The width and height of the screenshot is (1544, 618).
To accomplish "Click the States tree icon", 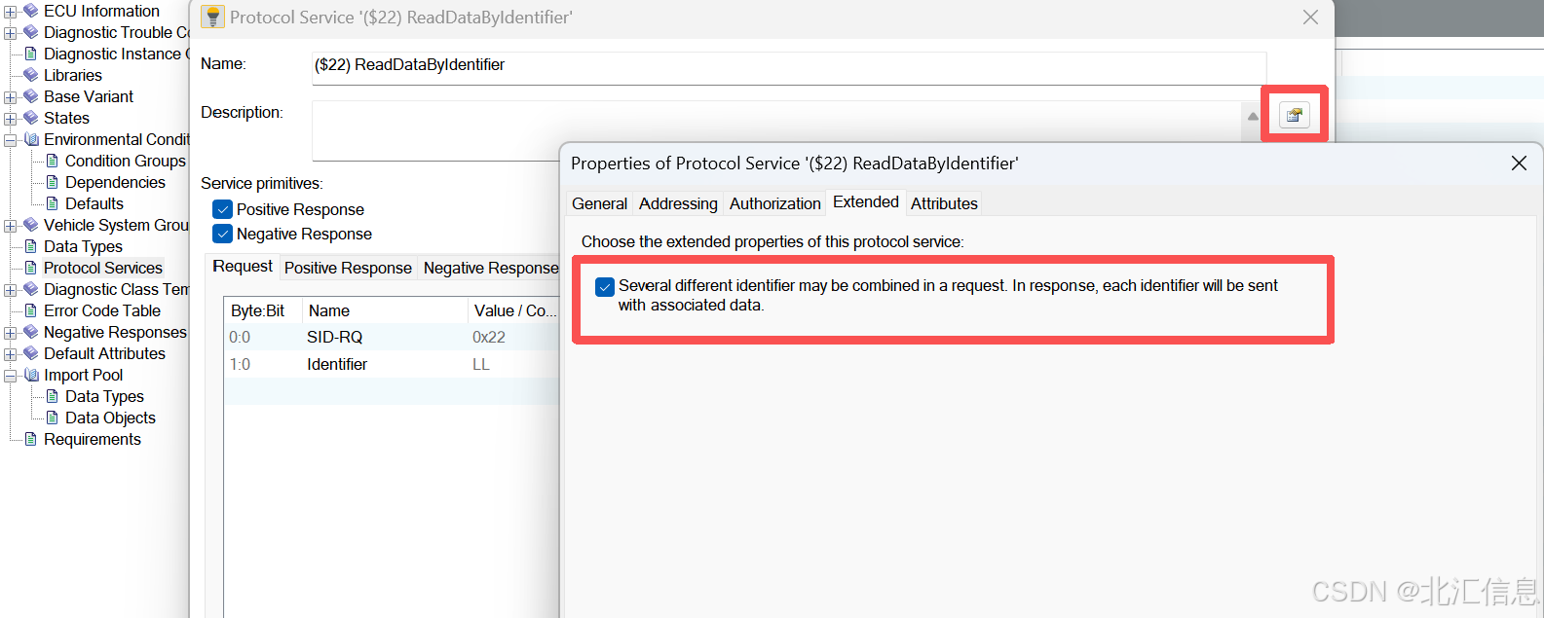I will [31, 118].
